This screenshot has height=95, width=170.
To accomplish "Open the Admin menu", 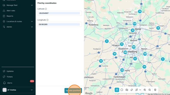I will [18, 27].
